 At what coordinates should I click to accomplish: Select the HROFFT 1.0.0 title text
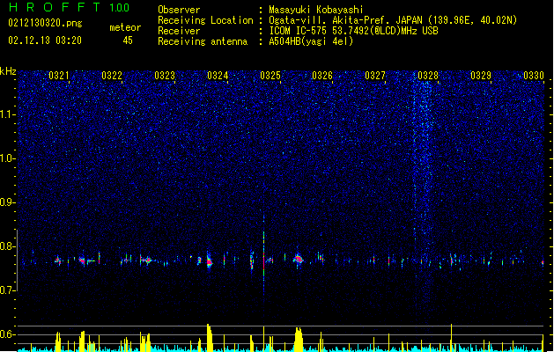[x=69, y=7]
